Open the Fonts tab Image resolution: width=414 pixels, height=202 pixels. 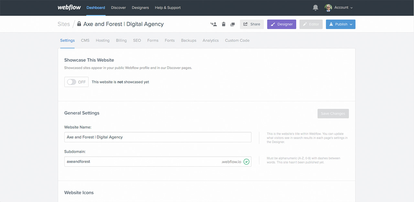[x=169, y=40]
